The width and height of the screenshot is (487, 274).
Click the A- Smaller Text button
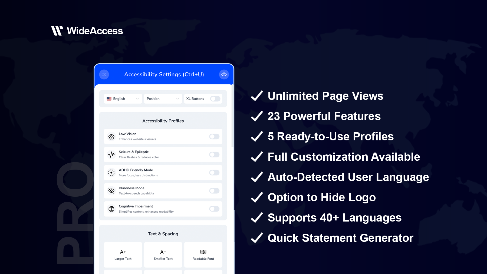pos(163,255)
